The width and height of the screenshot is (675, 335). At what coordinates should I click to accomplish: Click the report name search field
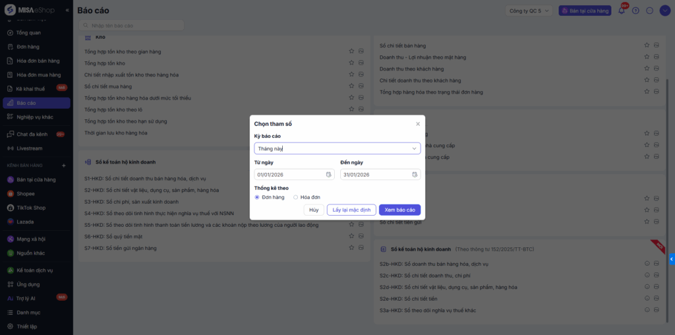[x=132, y=26]
